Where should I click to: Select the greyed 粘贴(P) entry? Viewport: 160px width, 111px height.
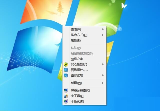(x=84, y=48)
